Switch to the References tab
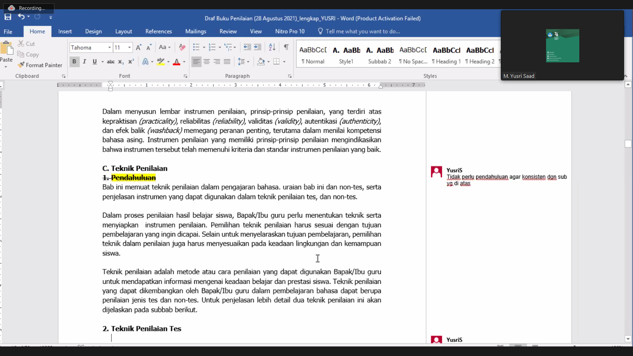Screen dimensions: 633x356 pyautogui.click(x=159, y=31)
